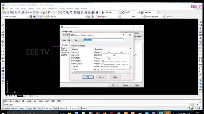This screenshot has width=204, height=114.
Task: Toggle GRID display in status bar
Action: tap(35, 108)
